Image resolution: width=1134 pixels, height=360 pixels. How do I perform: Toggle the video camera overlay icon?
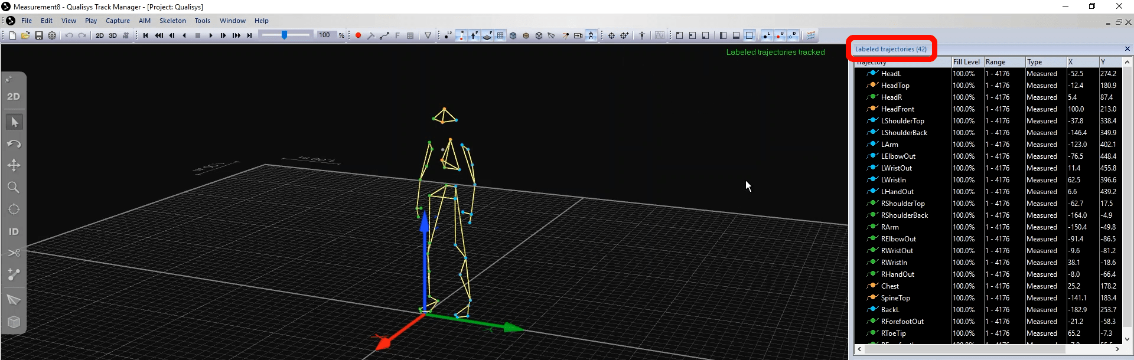coord(578,35)
